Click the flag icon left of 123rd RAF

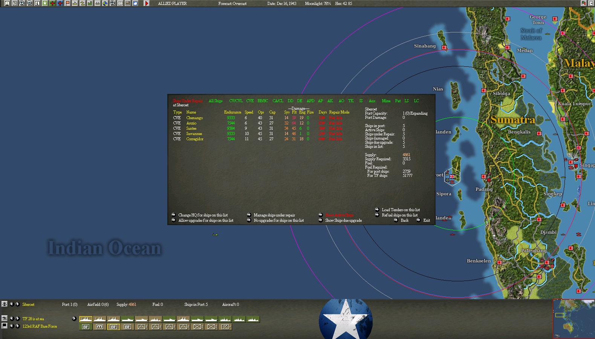point(5,326)
